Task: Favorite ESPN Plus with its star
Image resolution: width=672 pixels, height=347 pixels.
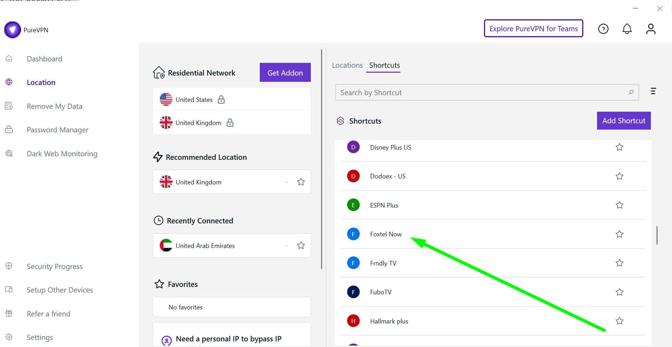Action: click(x=620, y=205)
